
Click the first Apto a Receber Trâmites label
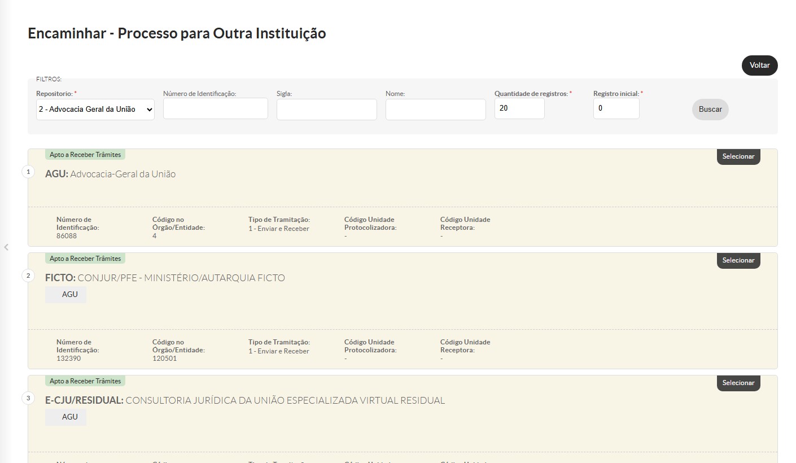click(x=85, y=155)
